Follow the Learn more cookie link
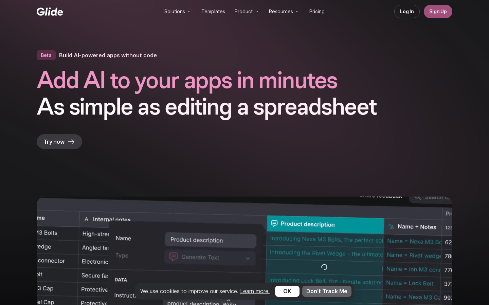This screenshot has height=305, width=489. coord(255,291)
